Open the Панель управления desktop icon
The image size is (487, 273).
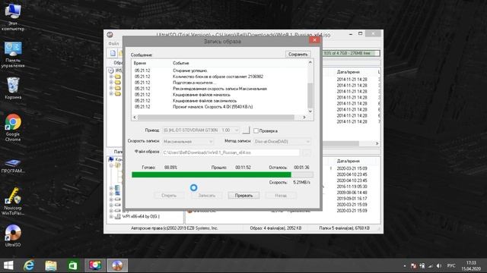click(13, 55)
